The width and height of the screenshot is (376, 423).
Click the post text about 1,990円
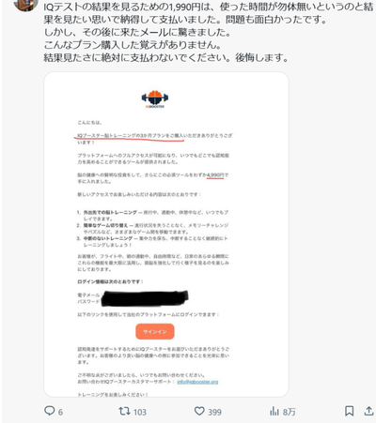(x=208, y=33)
